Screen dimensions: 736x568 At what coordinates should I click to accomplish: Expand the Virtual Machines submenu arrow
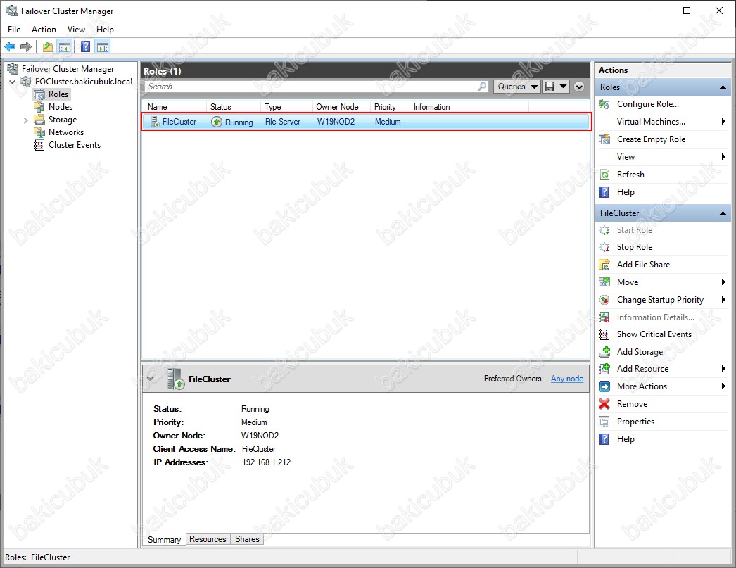[x=723, y=122]
